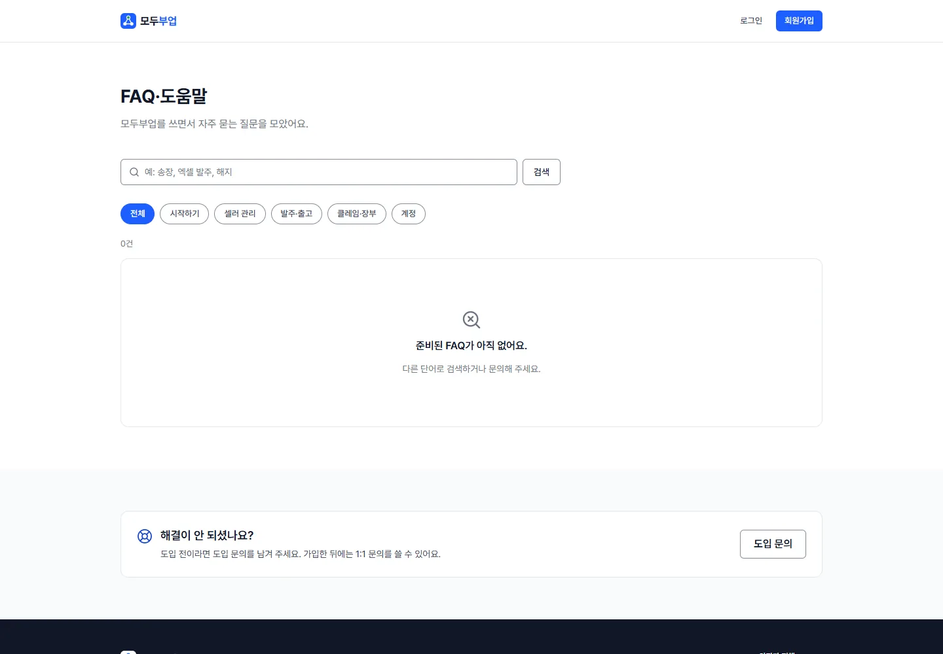Select the 계정 category filter

(x=409, y=214)
